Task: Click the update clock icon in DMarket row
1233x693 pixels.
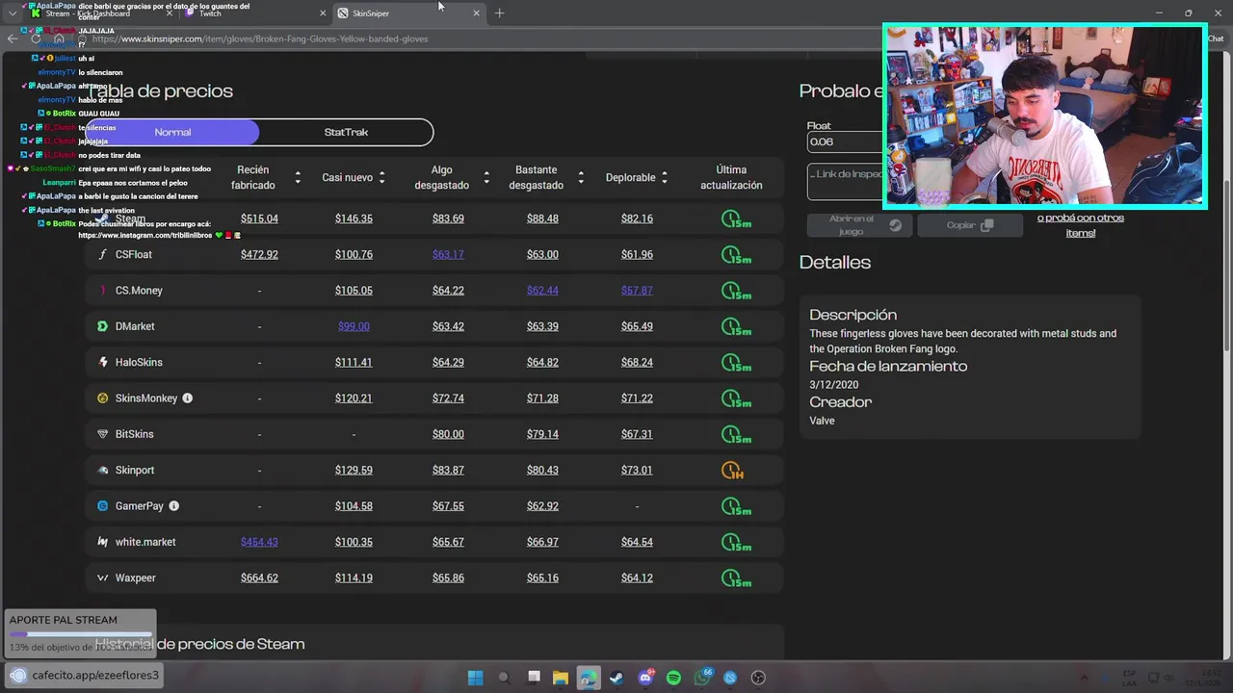Action: 735,327
